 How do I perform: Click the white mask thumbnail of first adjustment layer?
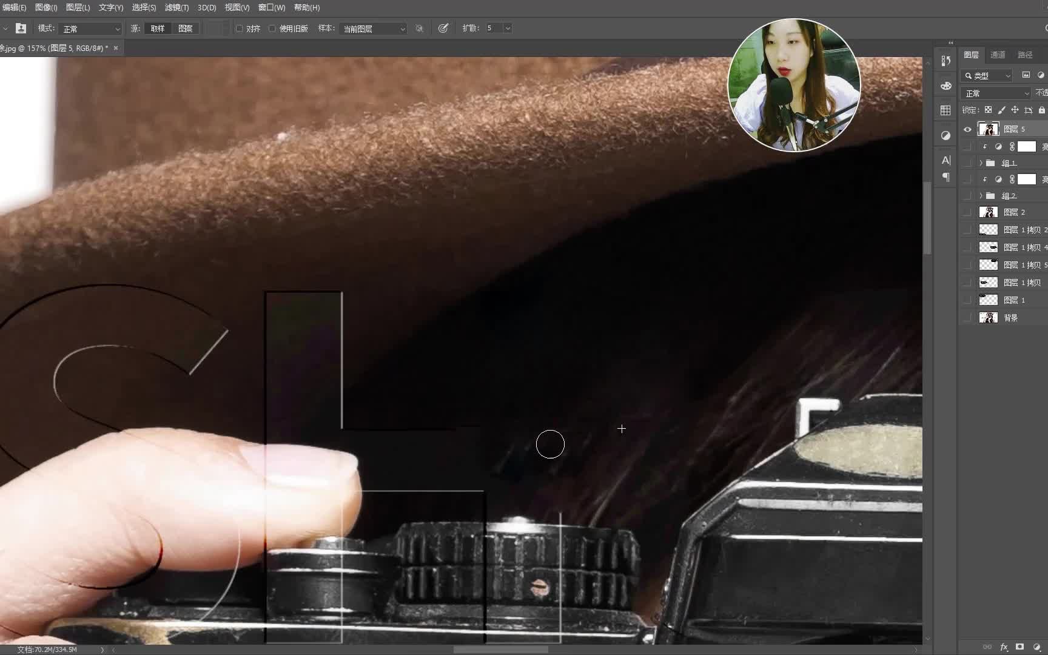pos(1026,146)
